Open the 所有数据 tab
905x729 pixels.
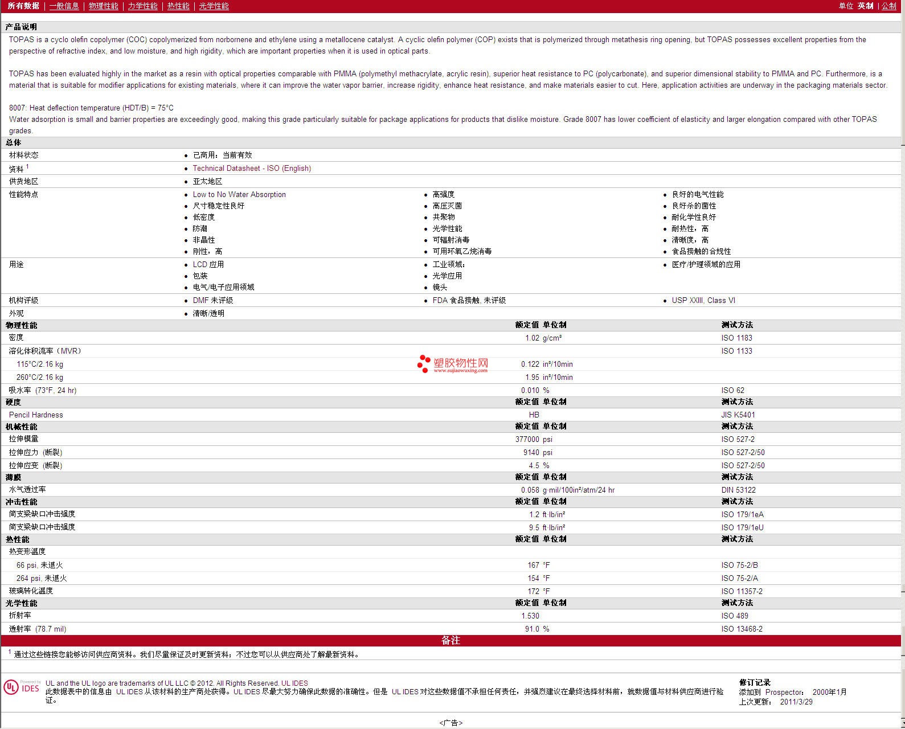(23, 6)
